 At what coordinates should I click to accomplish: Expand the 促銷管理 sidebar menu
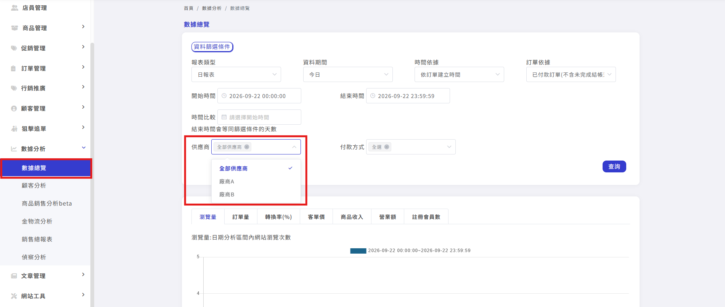point(83,47)
